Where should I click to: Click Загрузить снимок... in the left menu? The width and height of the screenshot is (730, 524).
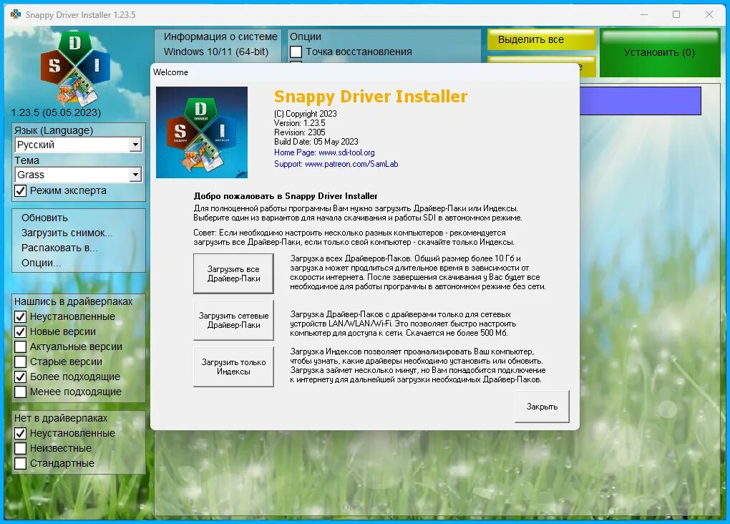point(67,233)
